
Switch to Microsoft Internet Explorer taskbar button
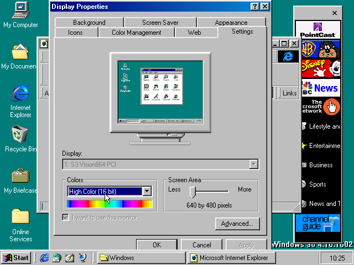pos(232,258)
